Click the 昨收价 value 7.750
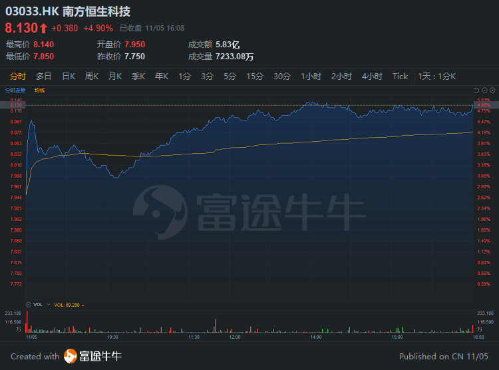 (x=134, y=57)
